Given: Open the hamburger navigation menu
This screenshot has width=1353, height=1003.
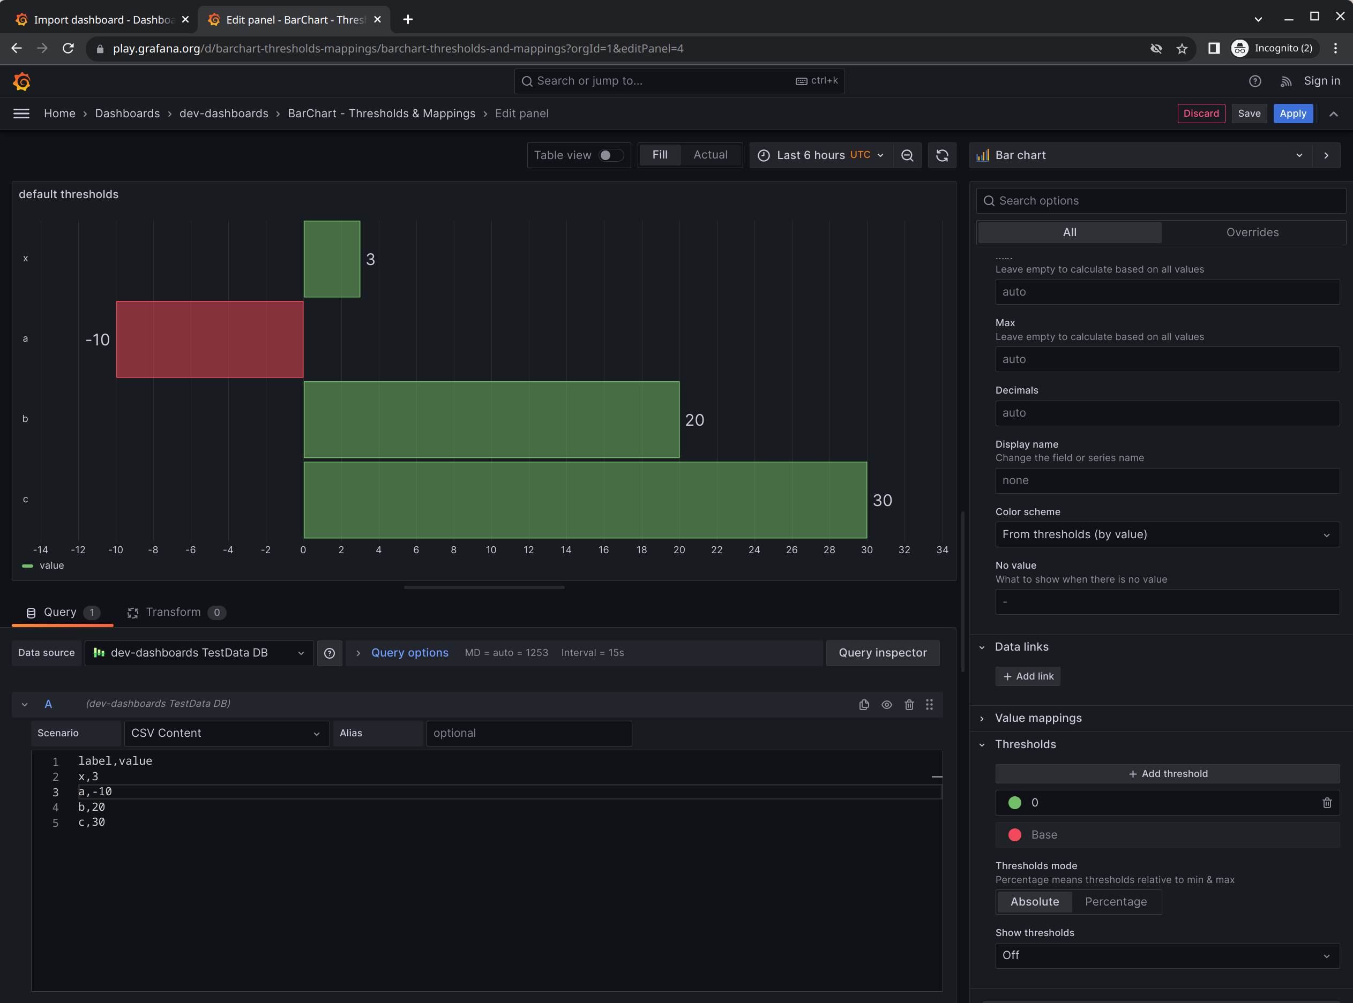Looking at the screenshot, I should (21, 113).
